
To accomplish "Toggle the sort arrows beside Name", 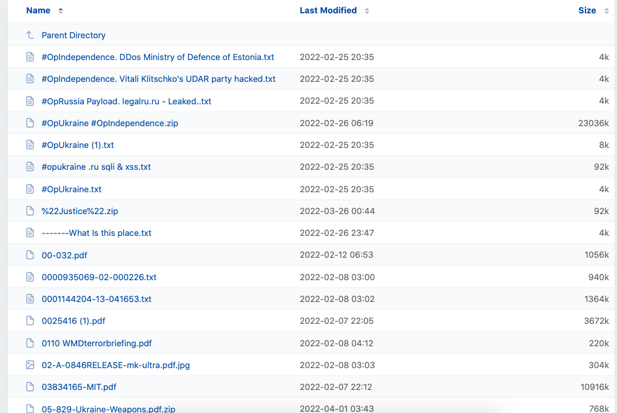I will [x=61, y=11].
